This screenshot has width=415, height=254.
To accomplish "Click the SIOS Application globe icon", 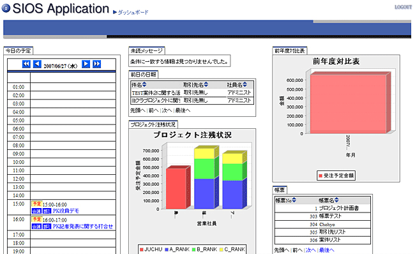I will [6, 8].
